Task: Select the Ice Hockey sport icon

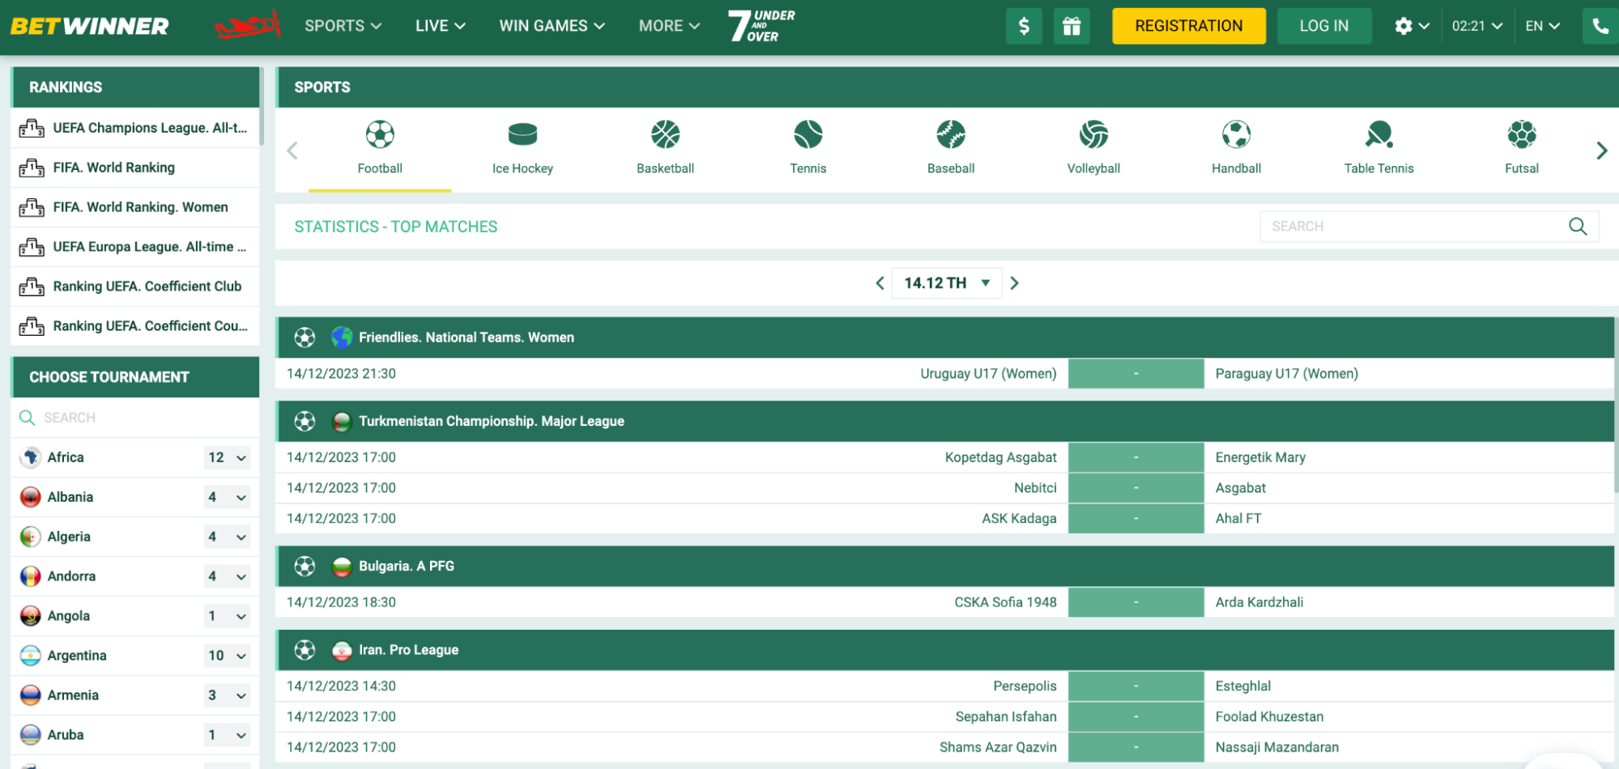Action: pos(522,134)
